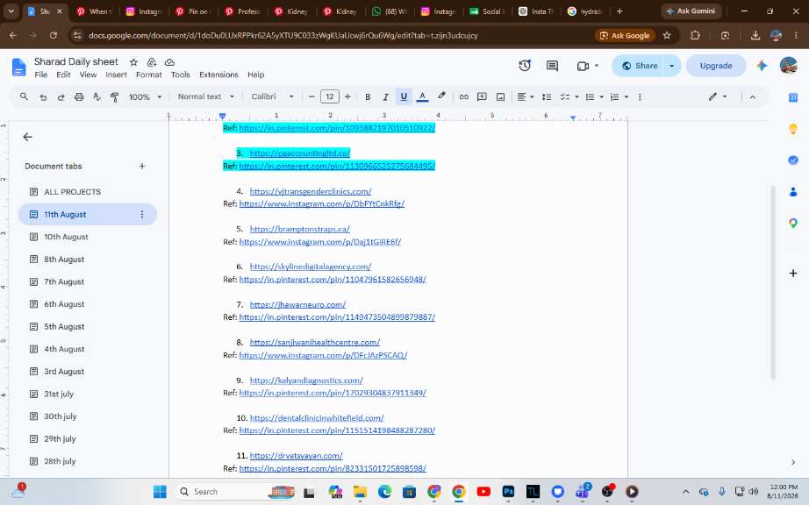
Task: Open the comments icon
Action: coord(552,66)
